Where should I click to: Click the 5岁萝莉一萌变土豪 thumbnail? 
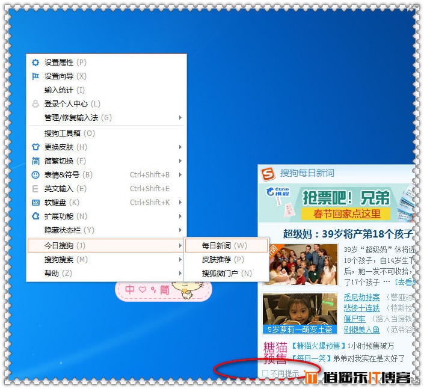coord(300,314)
